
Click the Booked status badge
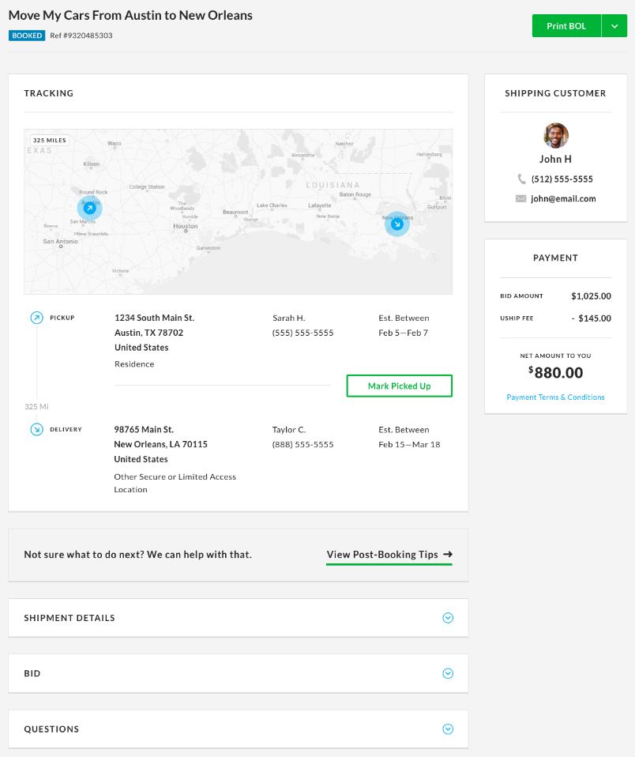click(27, 36)
